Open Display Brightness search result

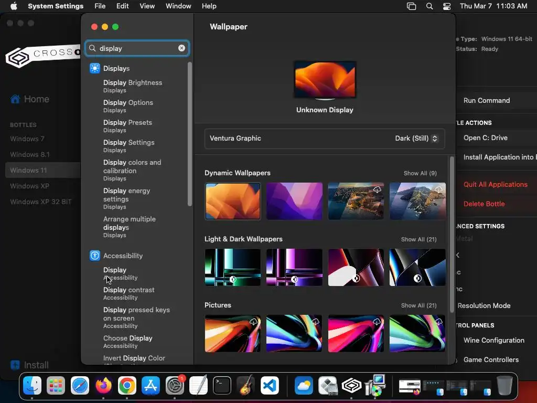tap(133, 86)
